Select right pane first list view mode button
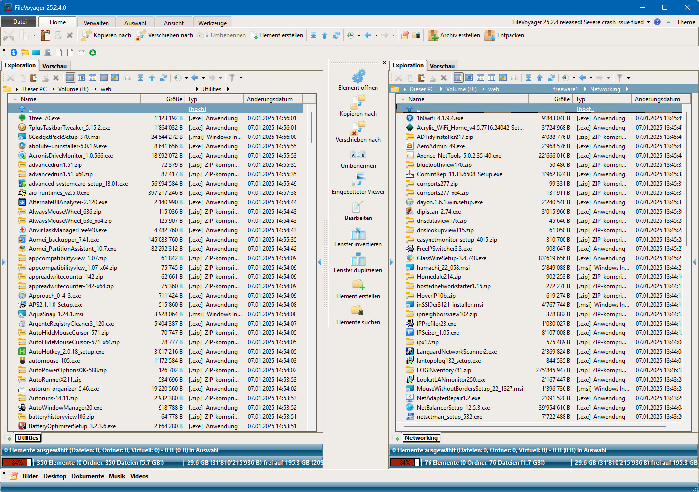Screen dimensions: 699x492 (457, 78)
